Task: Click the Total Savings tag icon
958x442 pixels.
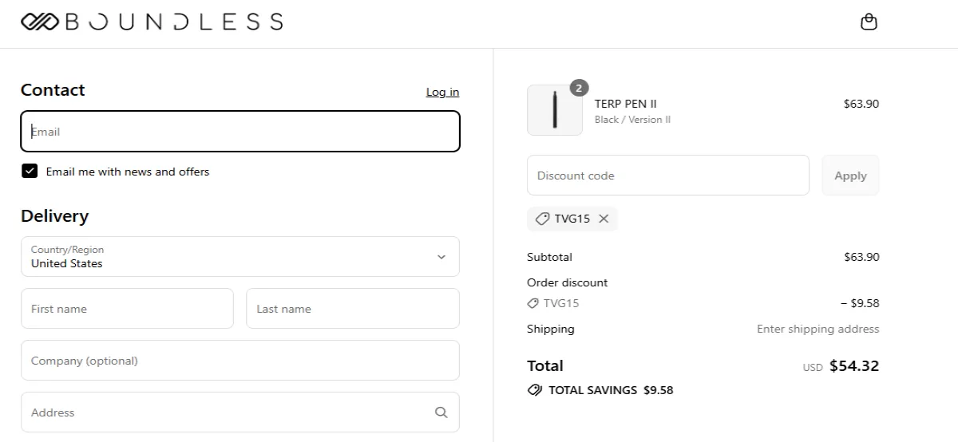Action: tap(535, 390)
